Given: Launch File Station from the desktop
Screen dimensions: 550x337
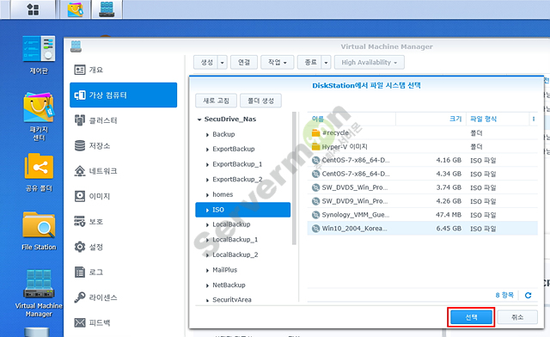Looking at the screenshot, I should [39, 231].
